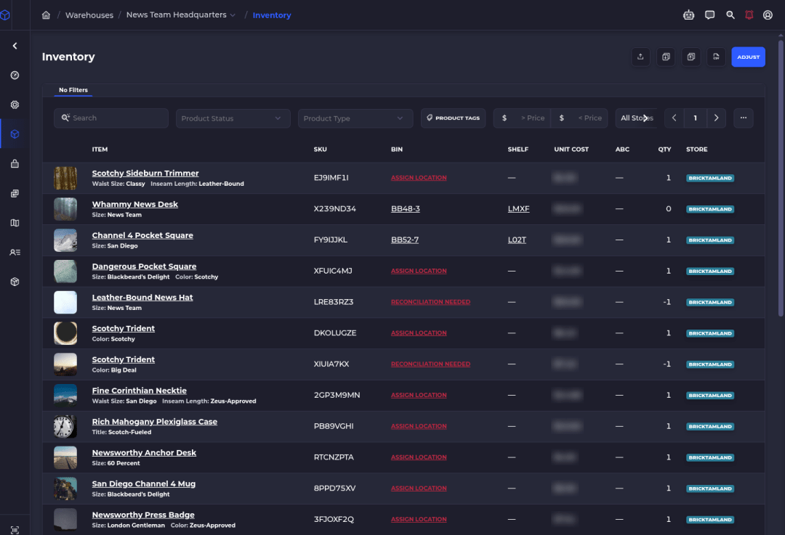Open the contacts list icon in sidebar
This screenshot has width=785, height=535.
pyautogui.click(x=15, y=252)
